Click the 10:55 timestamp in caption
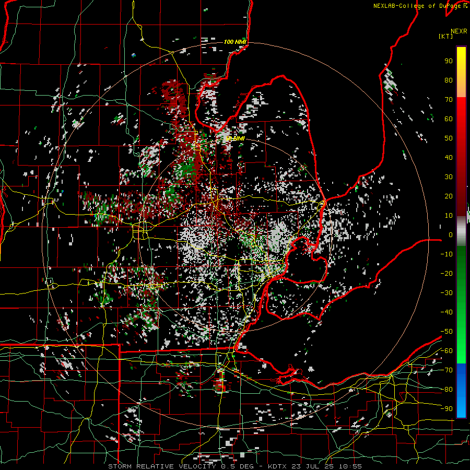The width and height of the screenshot is (470, 470). coord(350,466)
